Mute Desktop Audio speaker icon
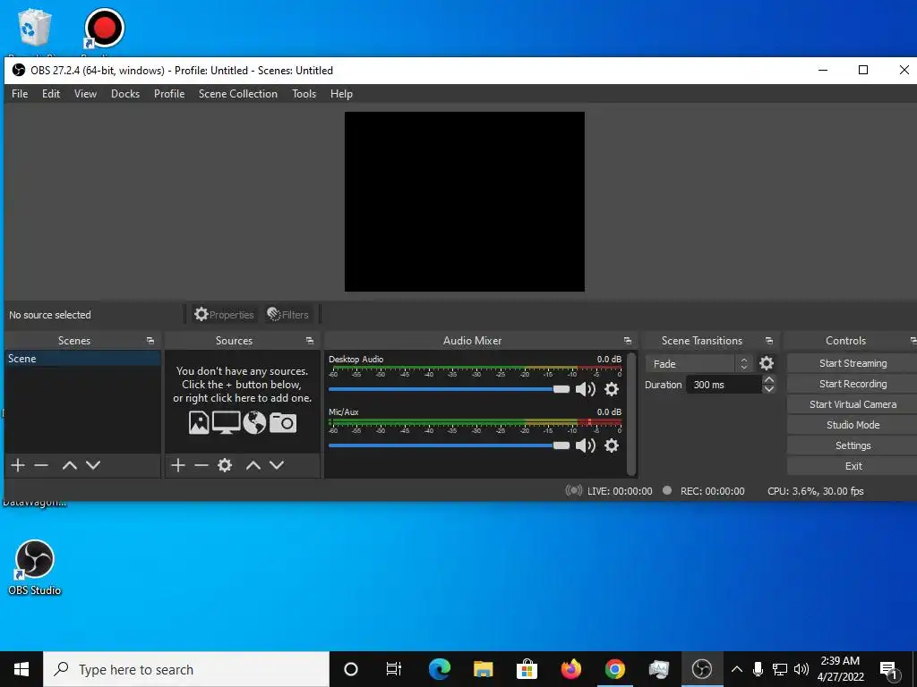This screenshot has width=917, height=687. coord(586,389)
